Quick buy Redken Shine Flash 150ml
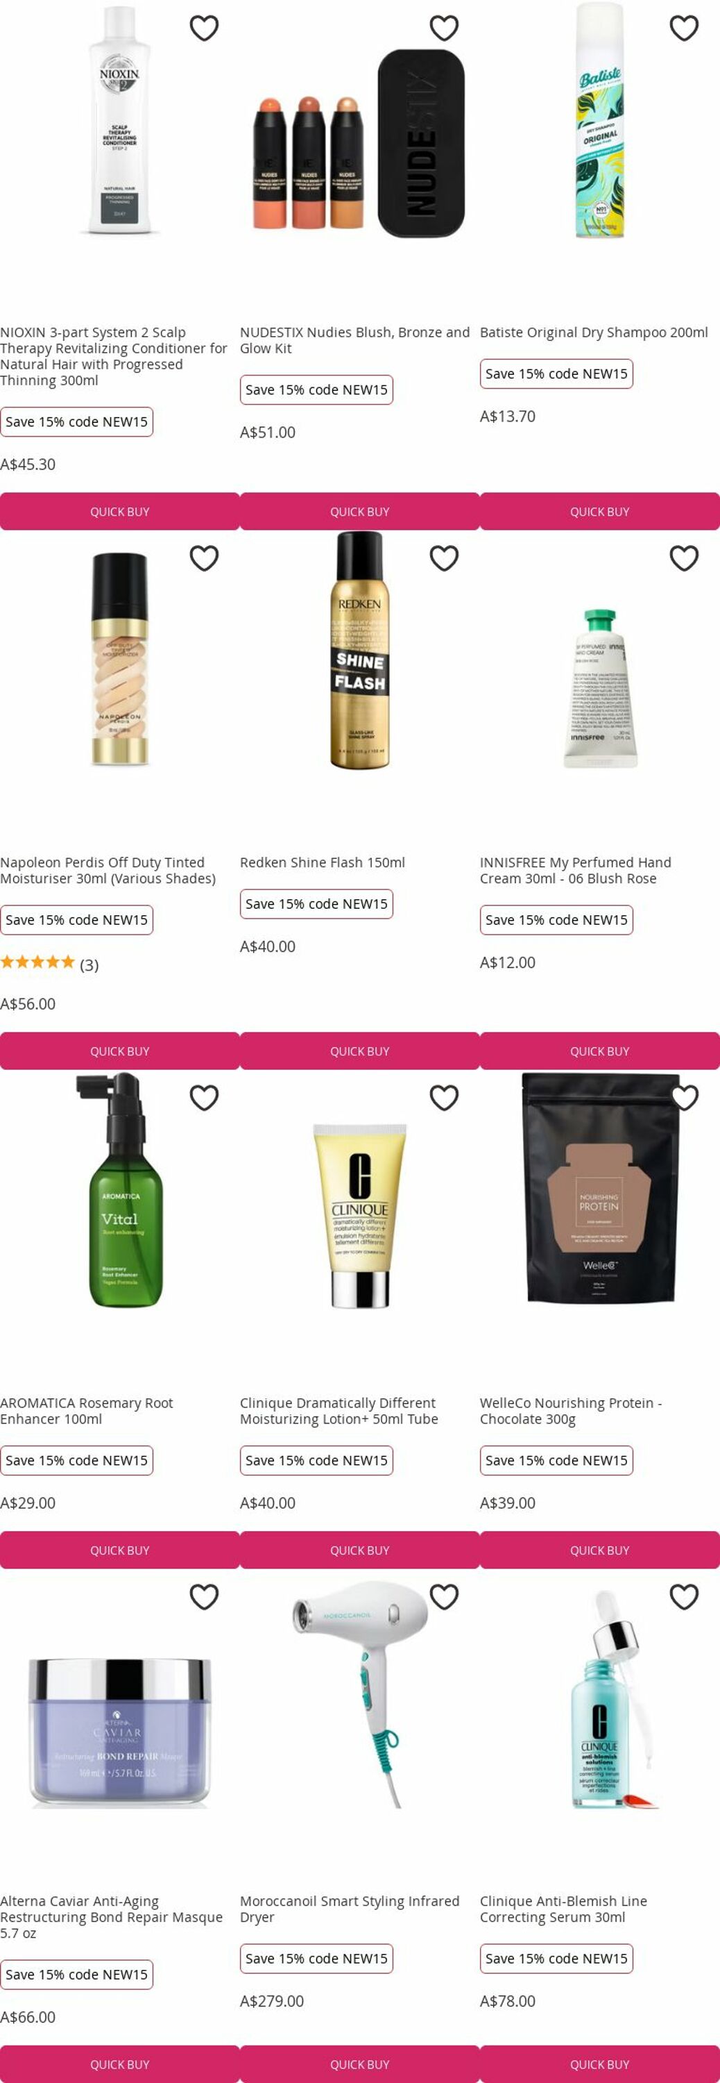Screen dimensions: 720x2083 [x=359, y=1051]
